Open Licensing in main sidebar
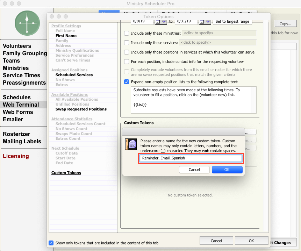This screenshot has width=301, height=251. tap(16, 156)
